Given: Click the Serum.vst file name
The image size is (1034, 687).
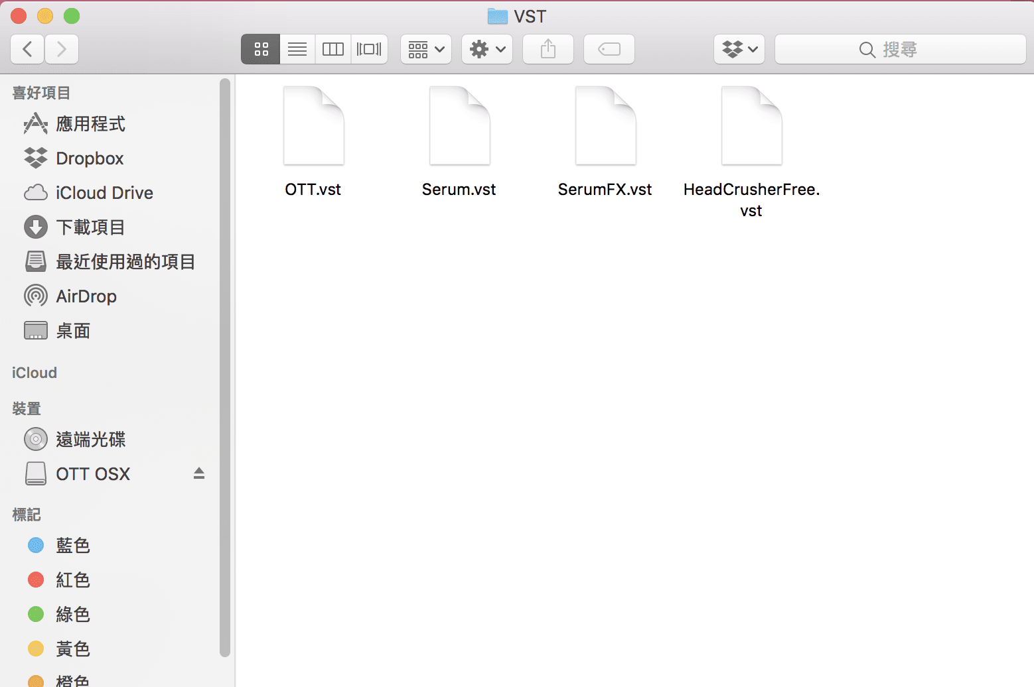Looking at the screenshot, I should [459, 190].
